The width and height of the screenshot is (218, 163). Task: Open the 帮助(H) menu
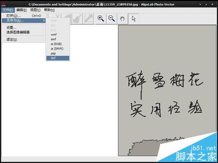click(49, 10)
